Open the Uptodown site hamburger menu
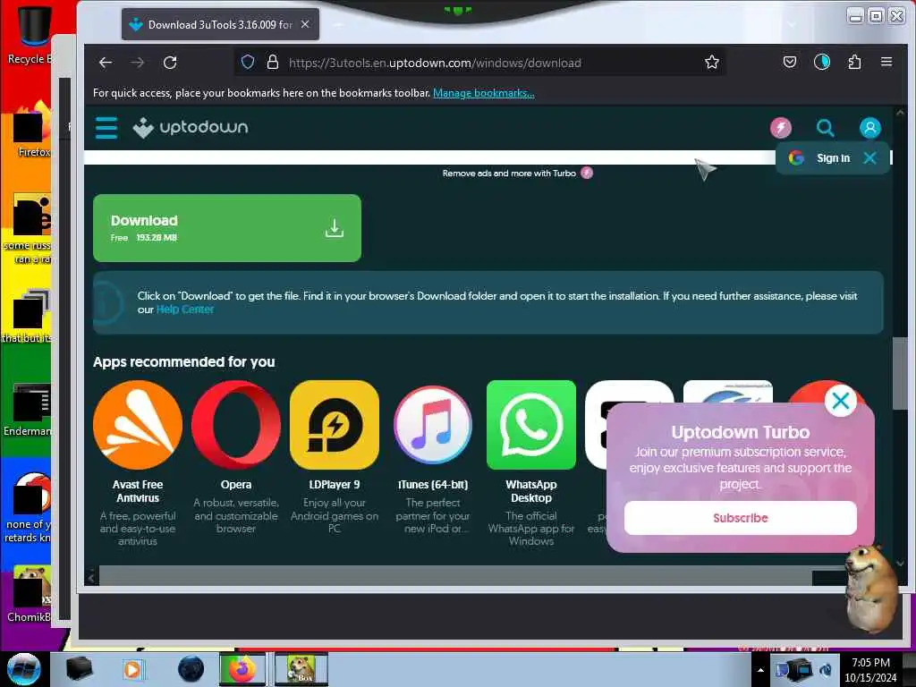The height and width of the screenshot is (687, 916). (106, 127)
